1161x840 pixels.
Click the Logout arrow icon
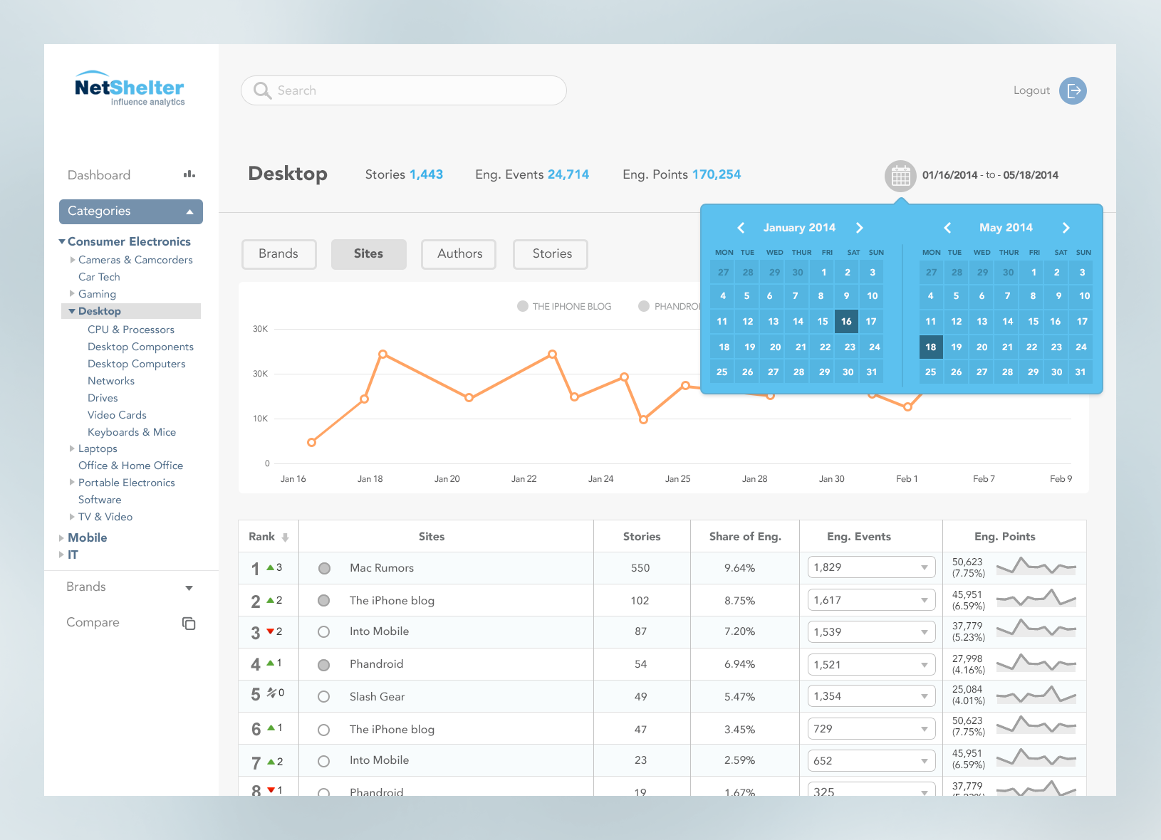(1073, 90)
